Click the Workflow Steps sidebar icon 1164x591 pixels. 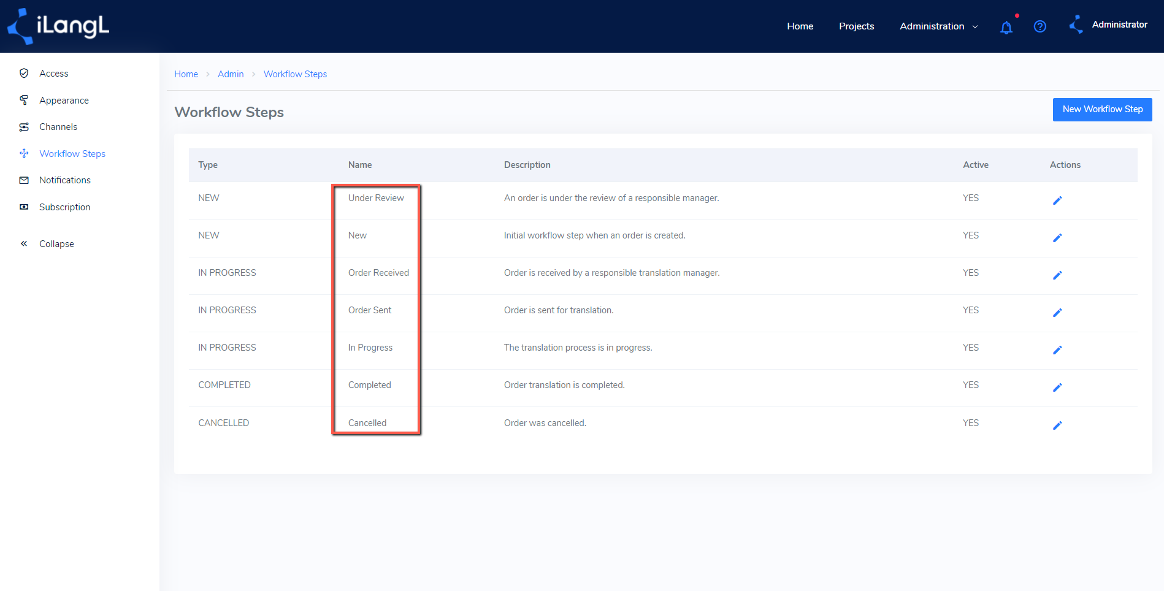(24, 153)
